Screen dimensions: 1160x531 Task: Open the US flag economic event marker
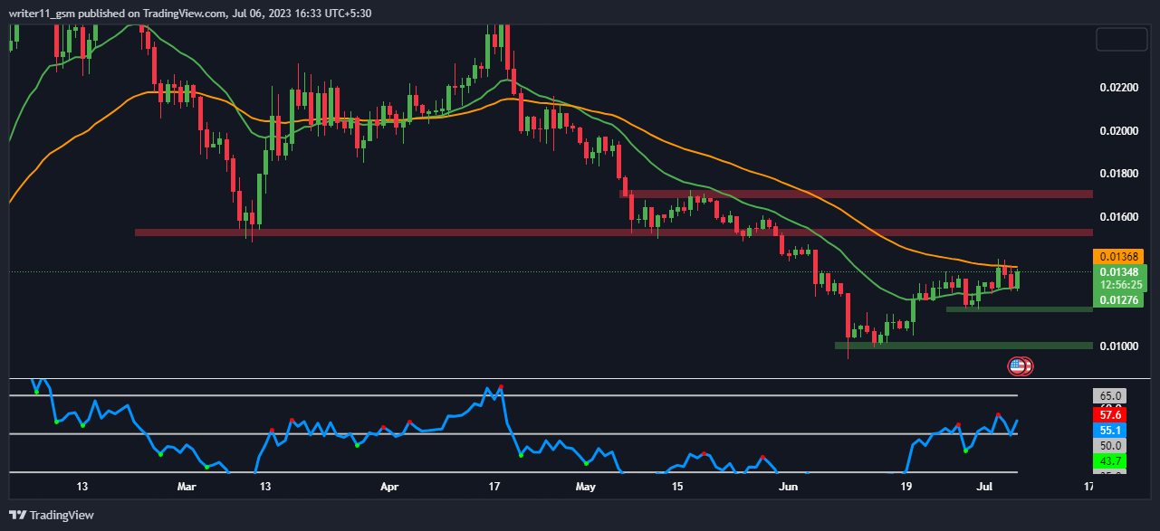click(1018, 365)
